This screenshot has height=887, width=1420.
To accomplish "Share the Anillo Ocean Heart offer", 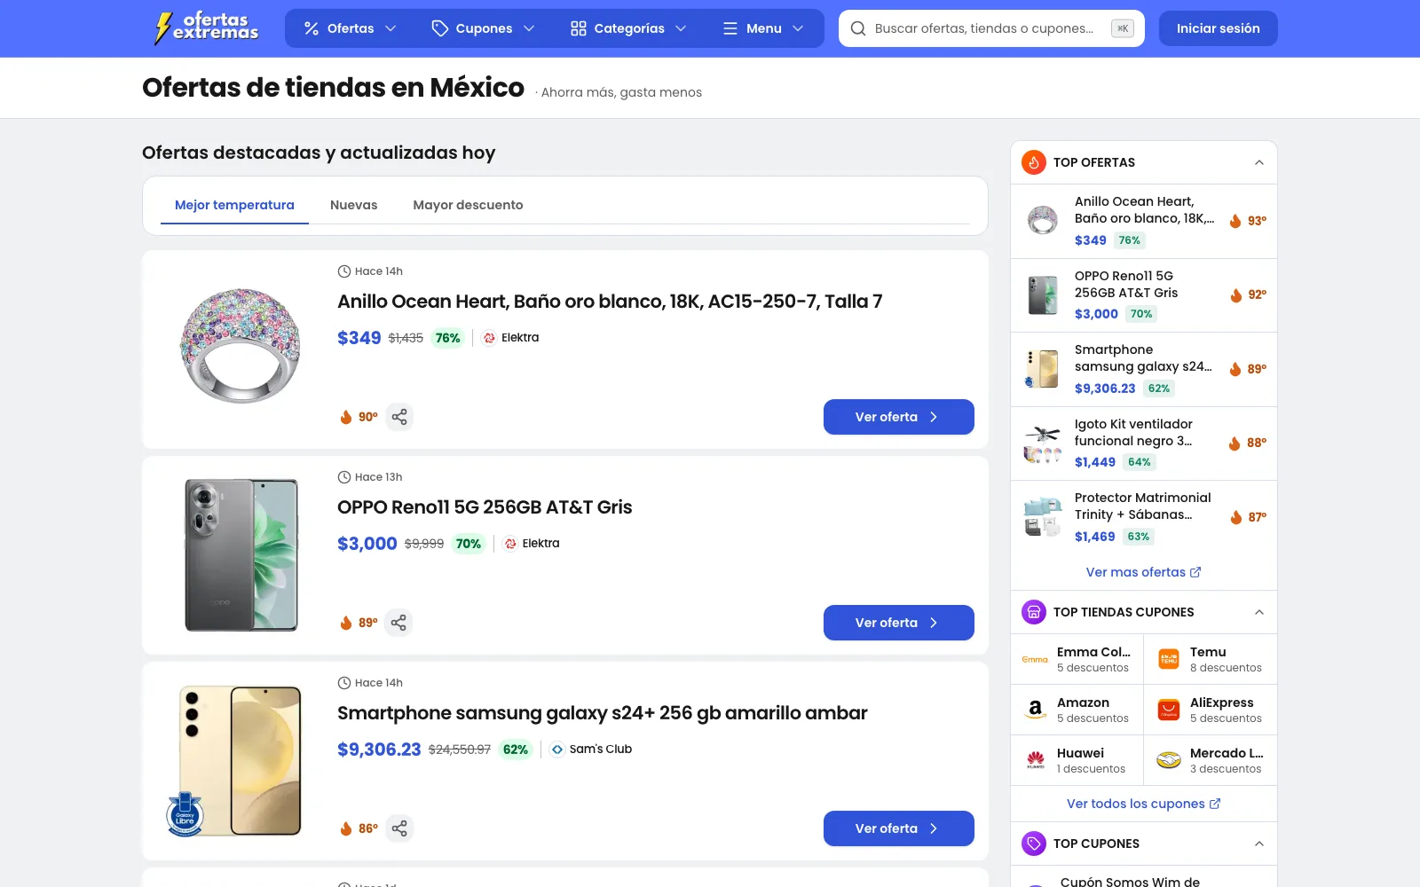I will (399, 417).
